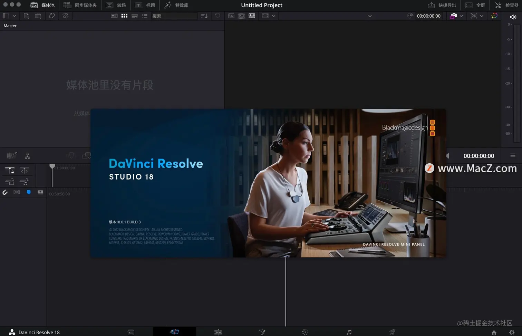Add a blue marker to timeline
The width and height of the screenshot is (522, 336).
(29, 192)
